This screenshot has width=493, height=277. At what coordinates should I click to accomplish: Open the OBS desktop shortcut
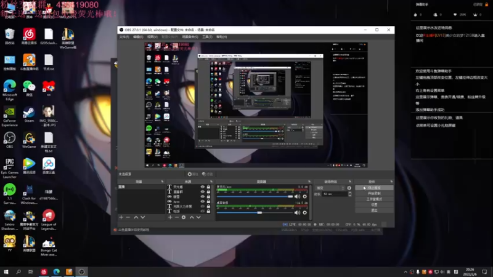pyautogui.click(x=10, y=140)
